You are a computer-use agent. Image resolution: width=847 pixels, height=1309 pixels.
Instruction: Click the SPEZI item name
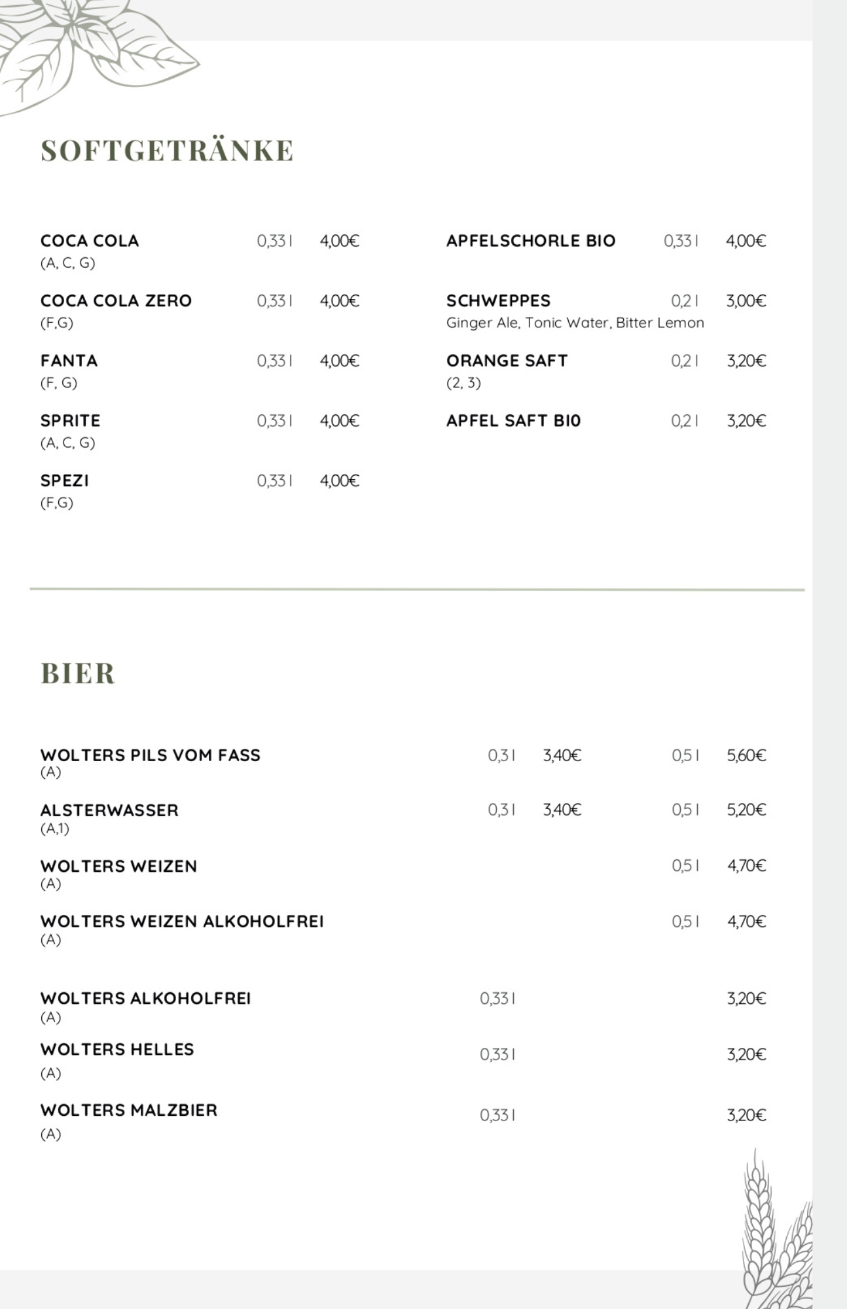click(x=64, y=481)
